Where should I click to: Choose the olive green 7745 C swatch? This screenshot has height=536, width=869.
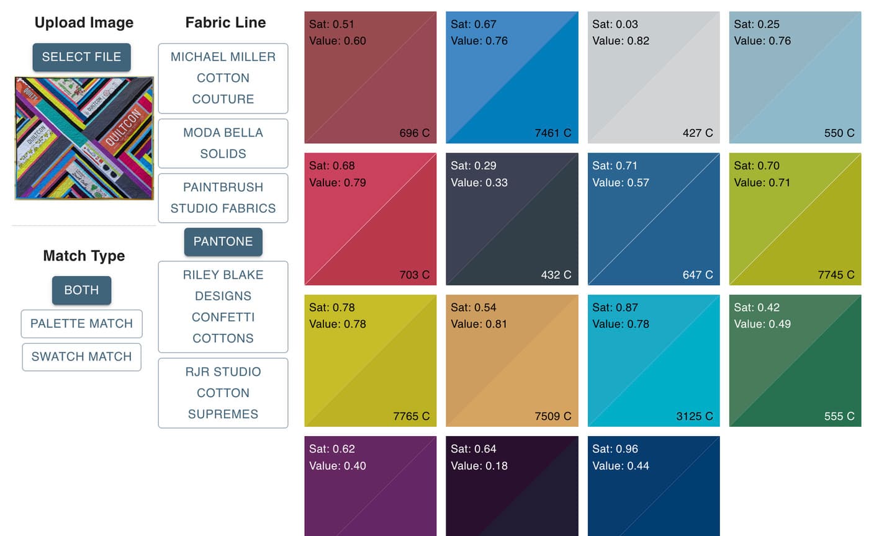coord(795,219)
